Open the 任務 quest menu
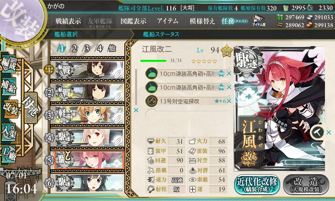335x201 pixels. pyautogui.click(x=234, y=21)
